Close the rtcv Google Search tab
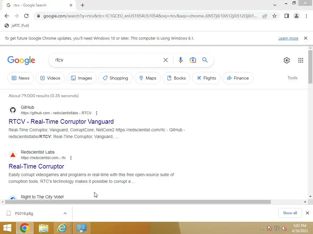This screenshot has width=313, height=234. [x=71, y=5]
